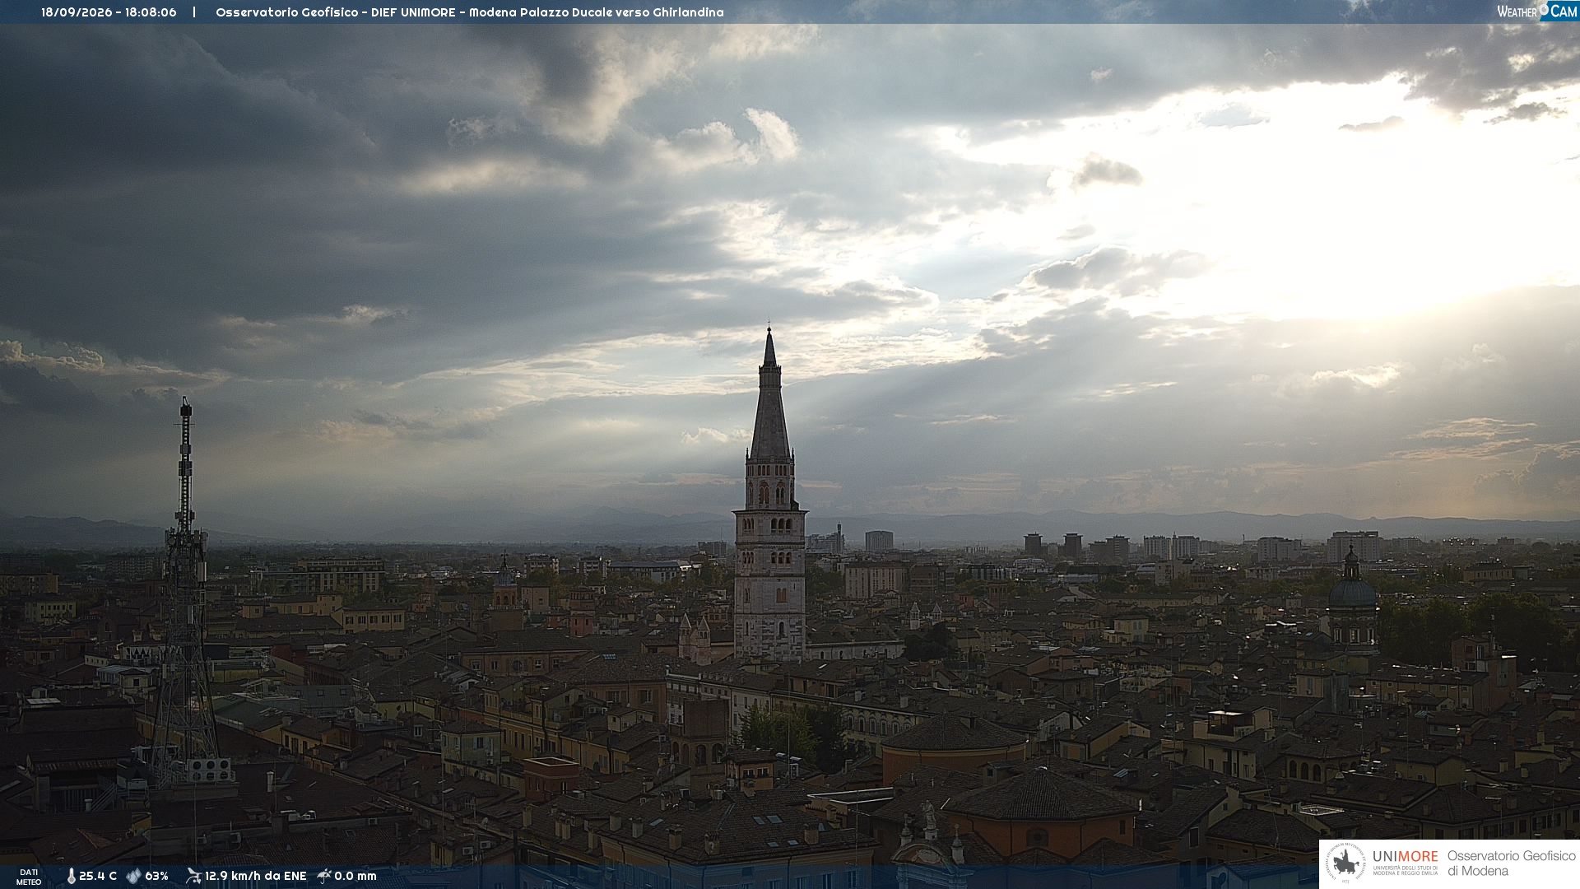This screenshot has width=1580, height=889.
Task: Click the UNIMORE wordmark in logo banner
Action: 1406,857
